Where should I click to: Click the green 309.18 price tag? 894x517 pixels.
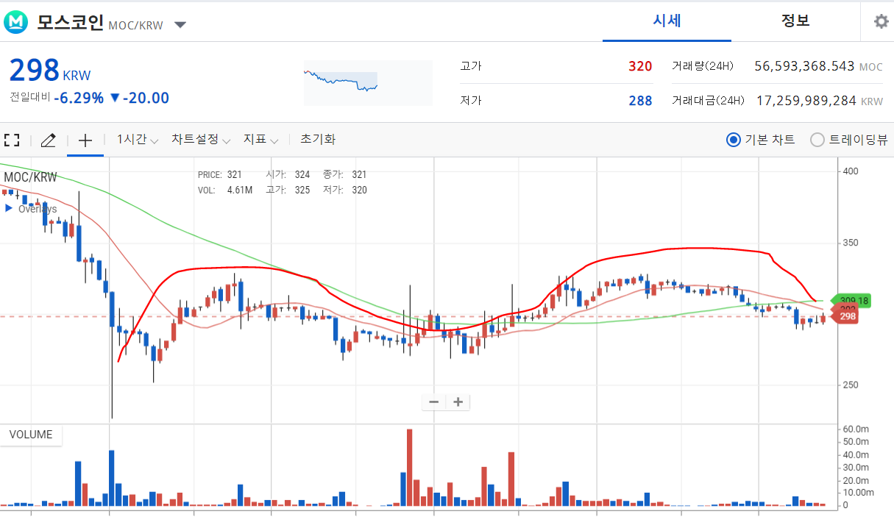(x=852, y=301)
